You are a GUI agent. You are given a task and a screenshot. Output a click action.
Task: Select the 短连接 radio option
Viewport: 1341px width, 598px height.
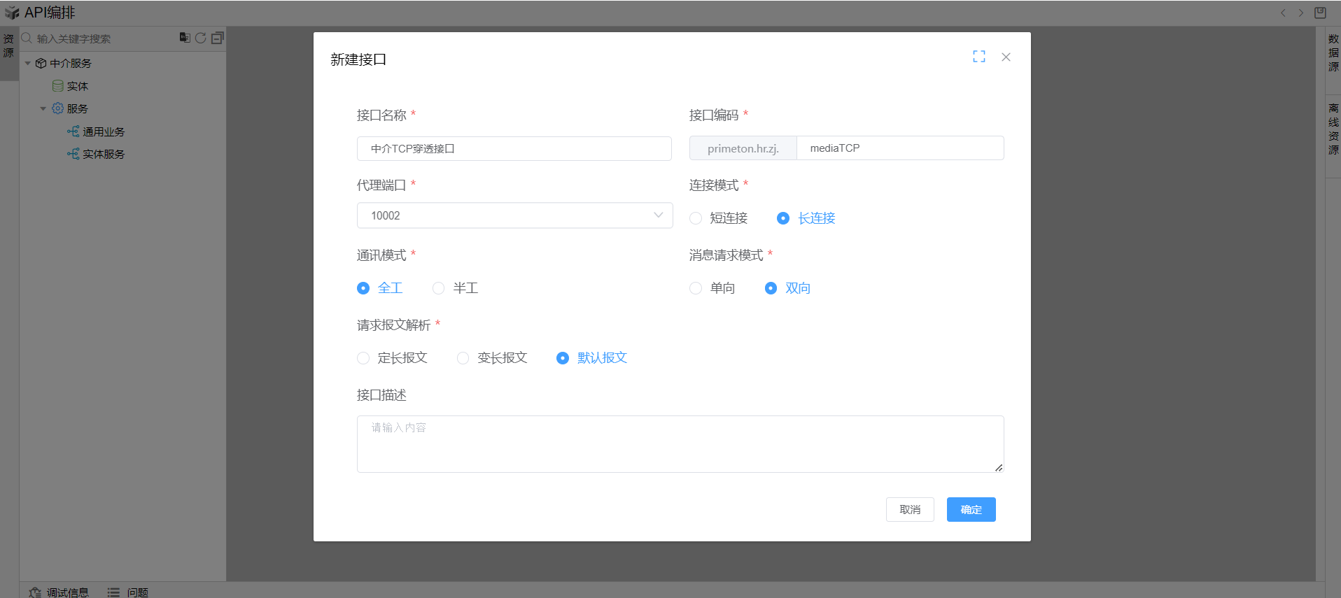pos(696,218)
